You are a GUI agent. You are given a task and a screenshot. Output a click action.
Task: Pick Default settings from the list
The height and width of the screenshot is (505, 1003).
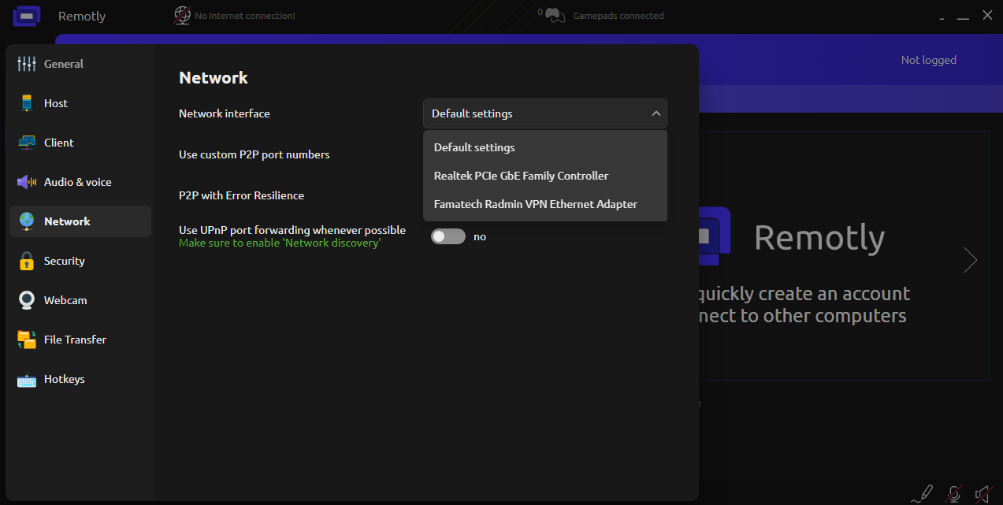[474, 147]
